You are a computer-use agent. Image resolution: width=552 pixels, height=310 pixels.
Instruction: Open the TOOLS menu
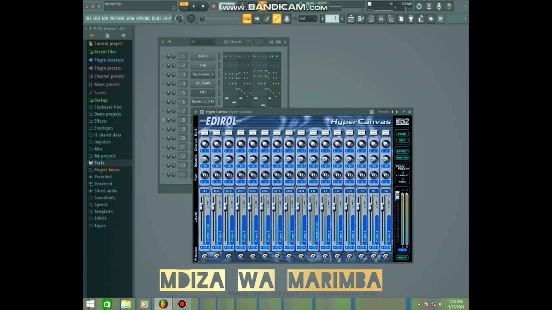point(156,19)
